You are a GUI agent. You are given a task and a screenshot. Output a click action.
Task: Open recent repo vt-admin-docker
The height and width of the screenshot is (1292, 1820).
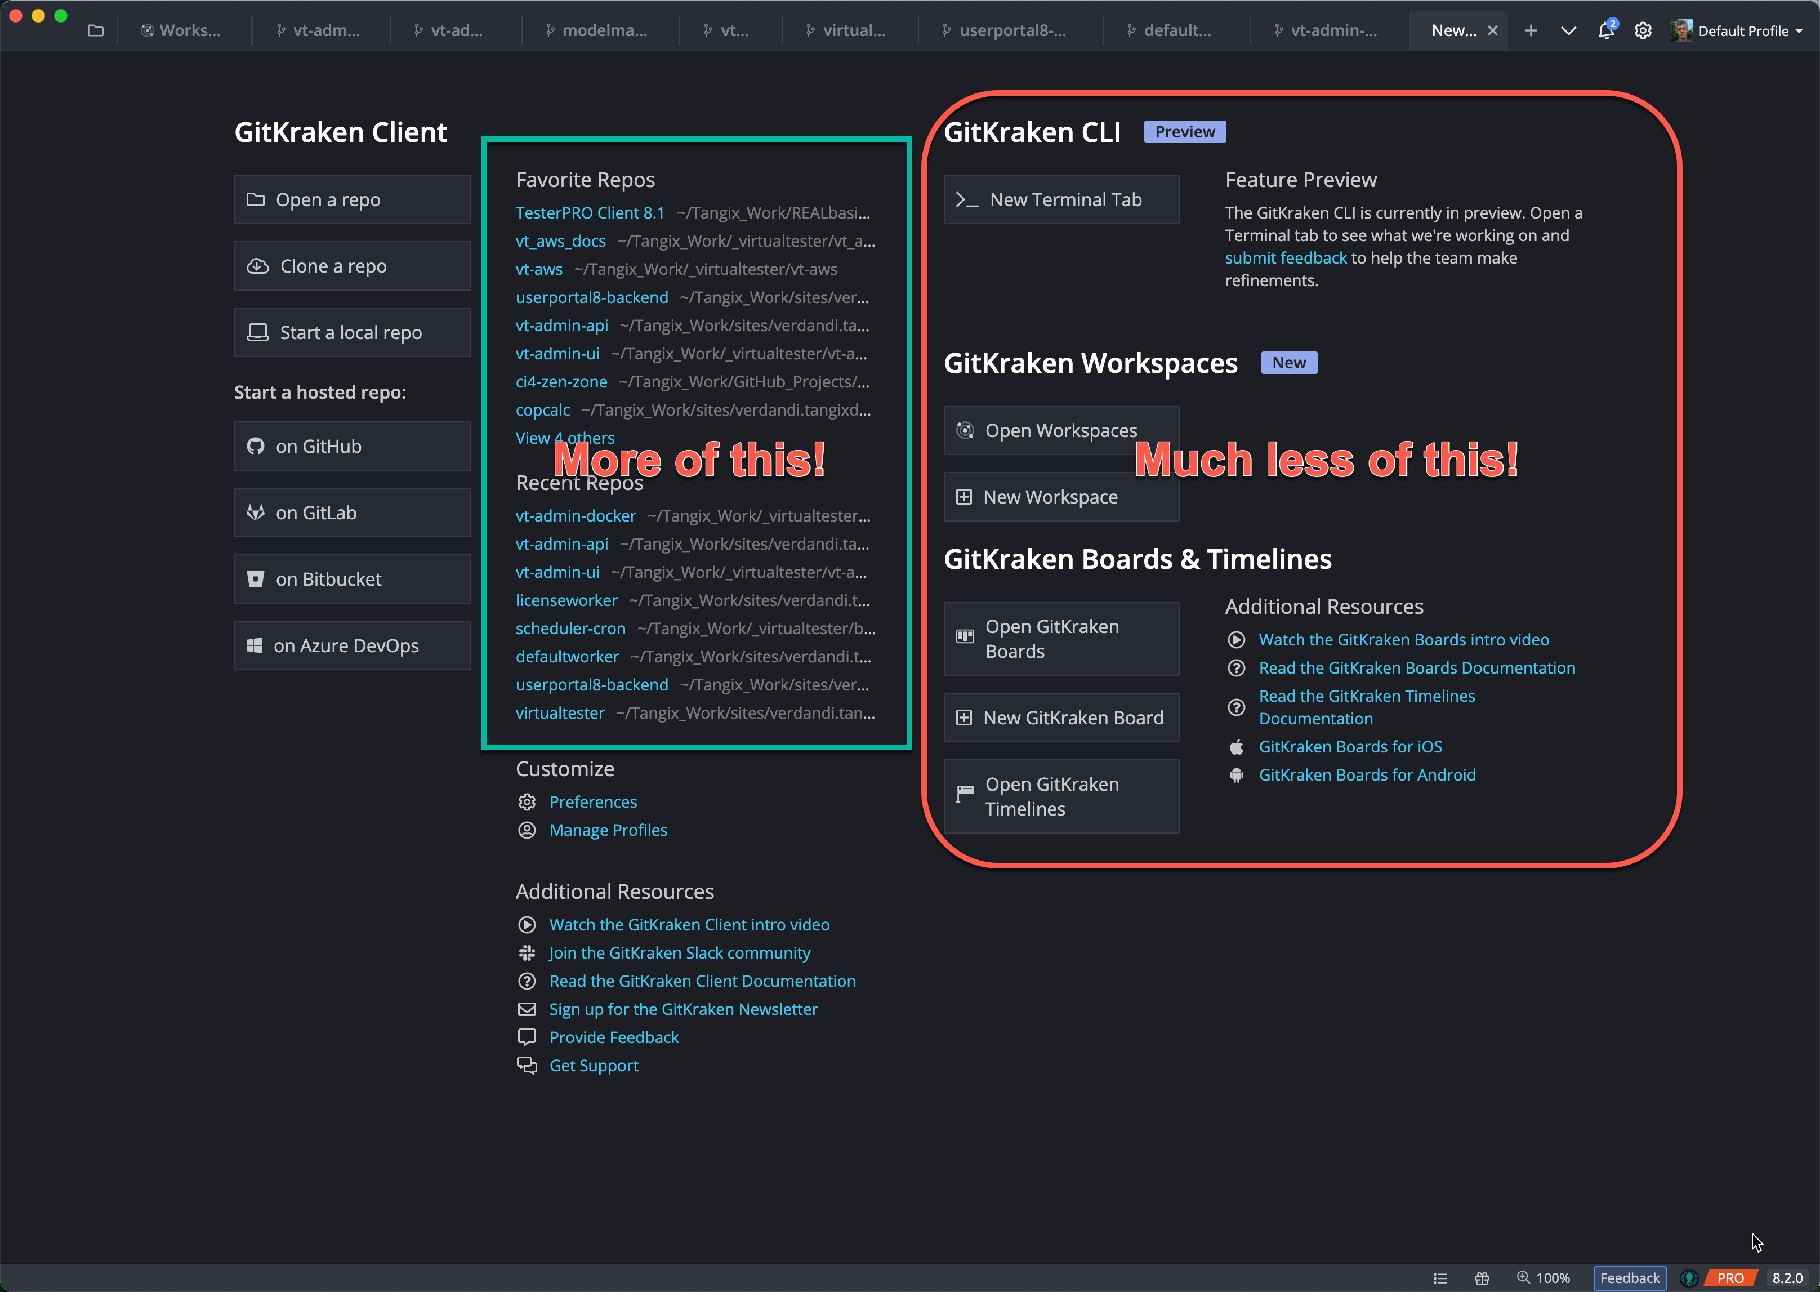pos(575,516)
